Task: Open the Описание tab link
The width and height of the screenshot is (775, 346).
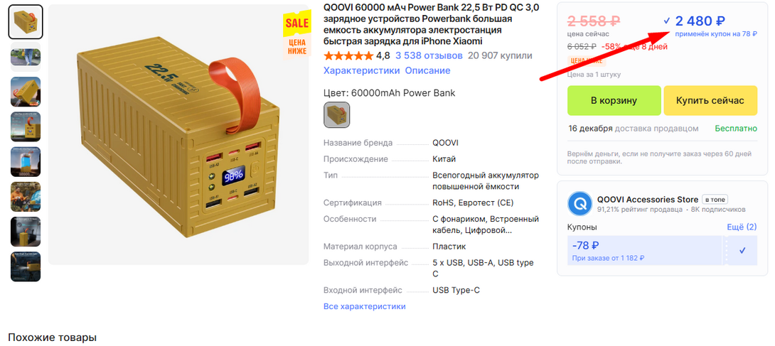Action: pos(427,70)
